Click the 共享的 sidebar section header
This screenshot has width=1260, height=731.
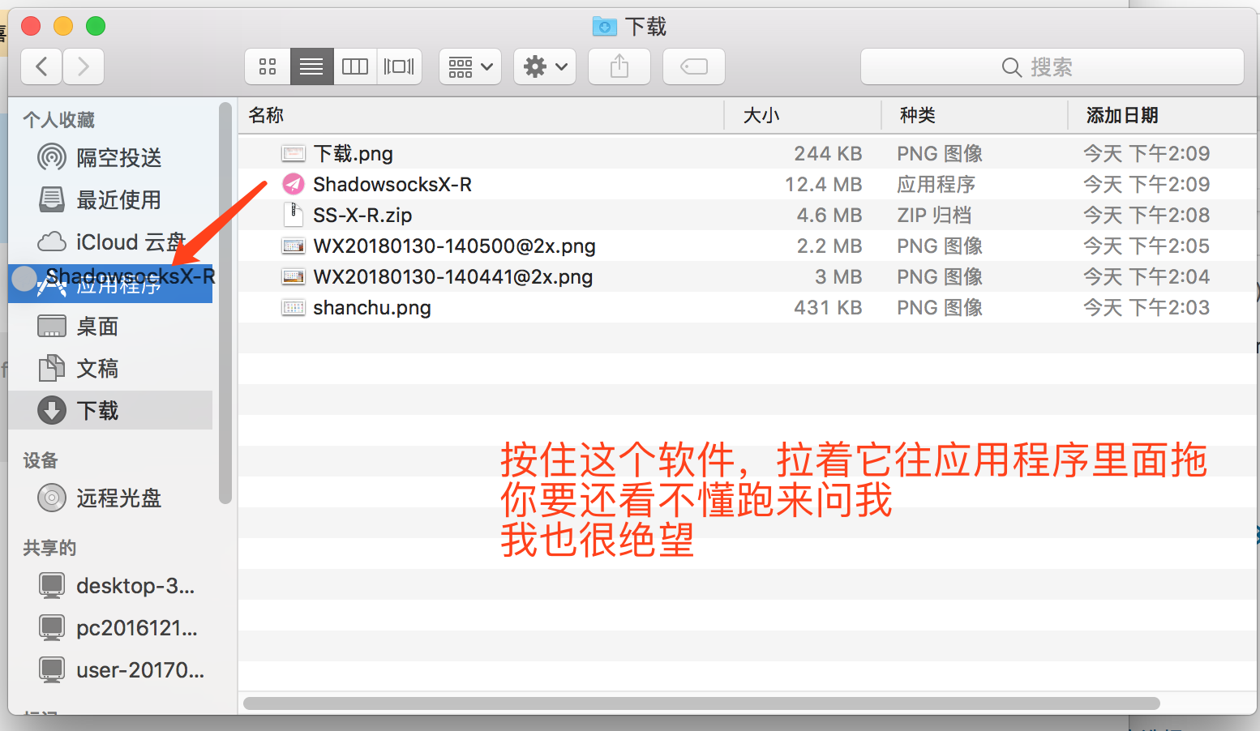click(49, 548)
